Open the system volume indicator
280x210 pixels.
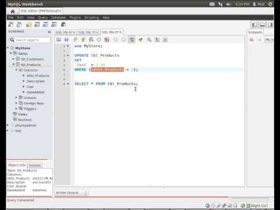[x=228, y=4]
